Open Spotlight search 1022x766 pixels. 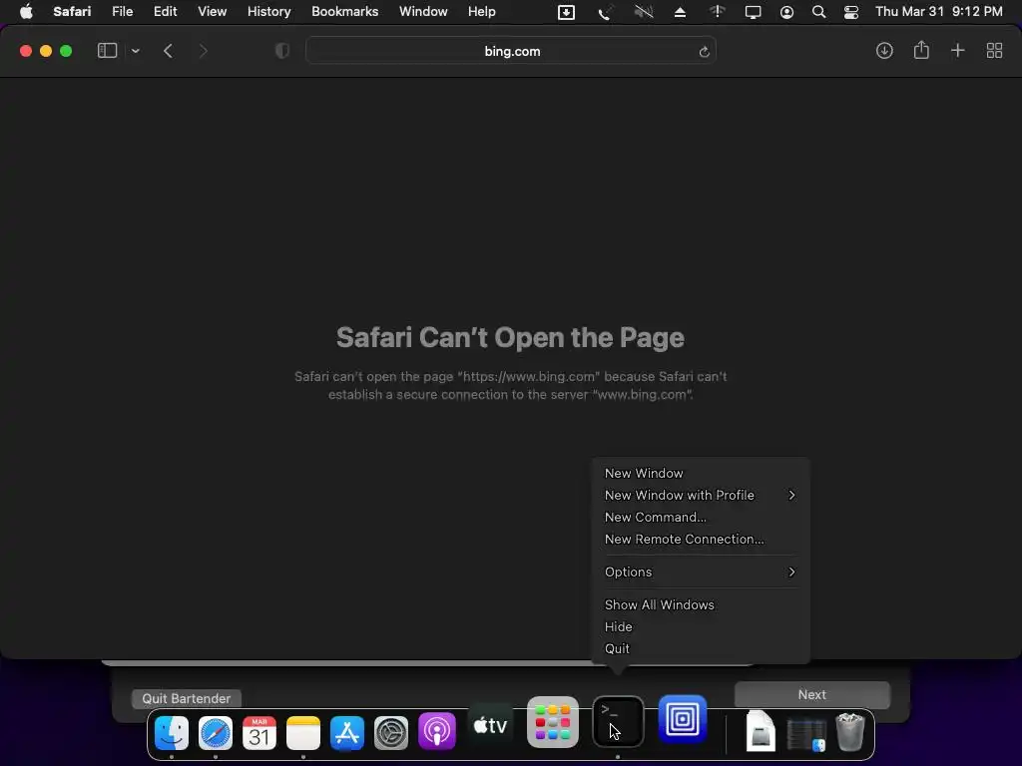[818, 12]
